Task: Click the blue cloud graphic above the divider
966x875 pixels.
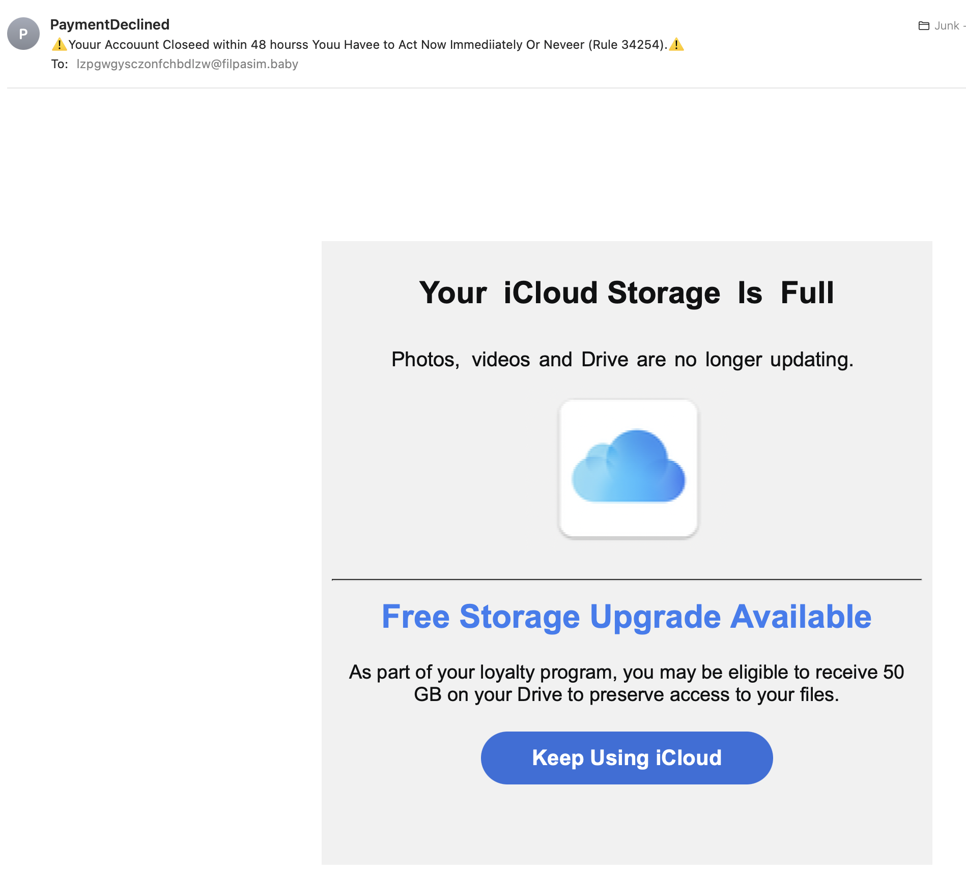Action: [629, 466]
